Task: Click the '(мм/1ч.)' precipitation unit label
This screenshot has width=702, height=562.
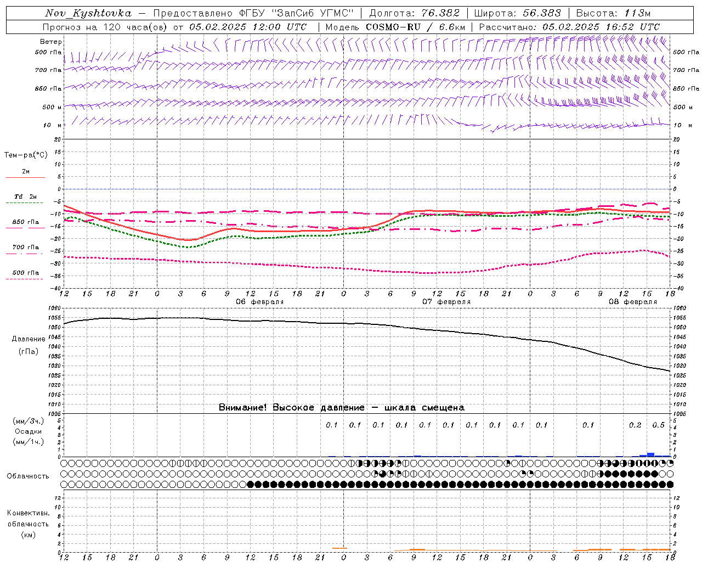Action: 29,442
